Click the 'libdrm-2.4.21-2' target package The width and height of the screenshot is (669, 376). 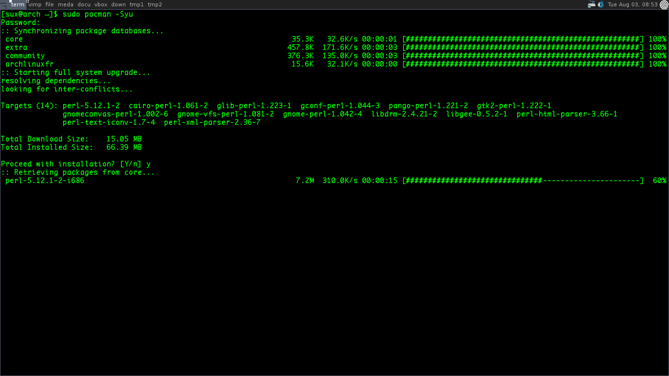(x=404, y=114)
